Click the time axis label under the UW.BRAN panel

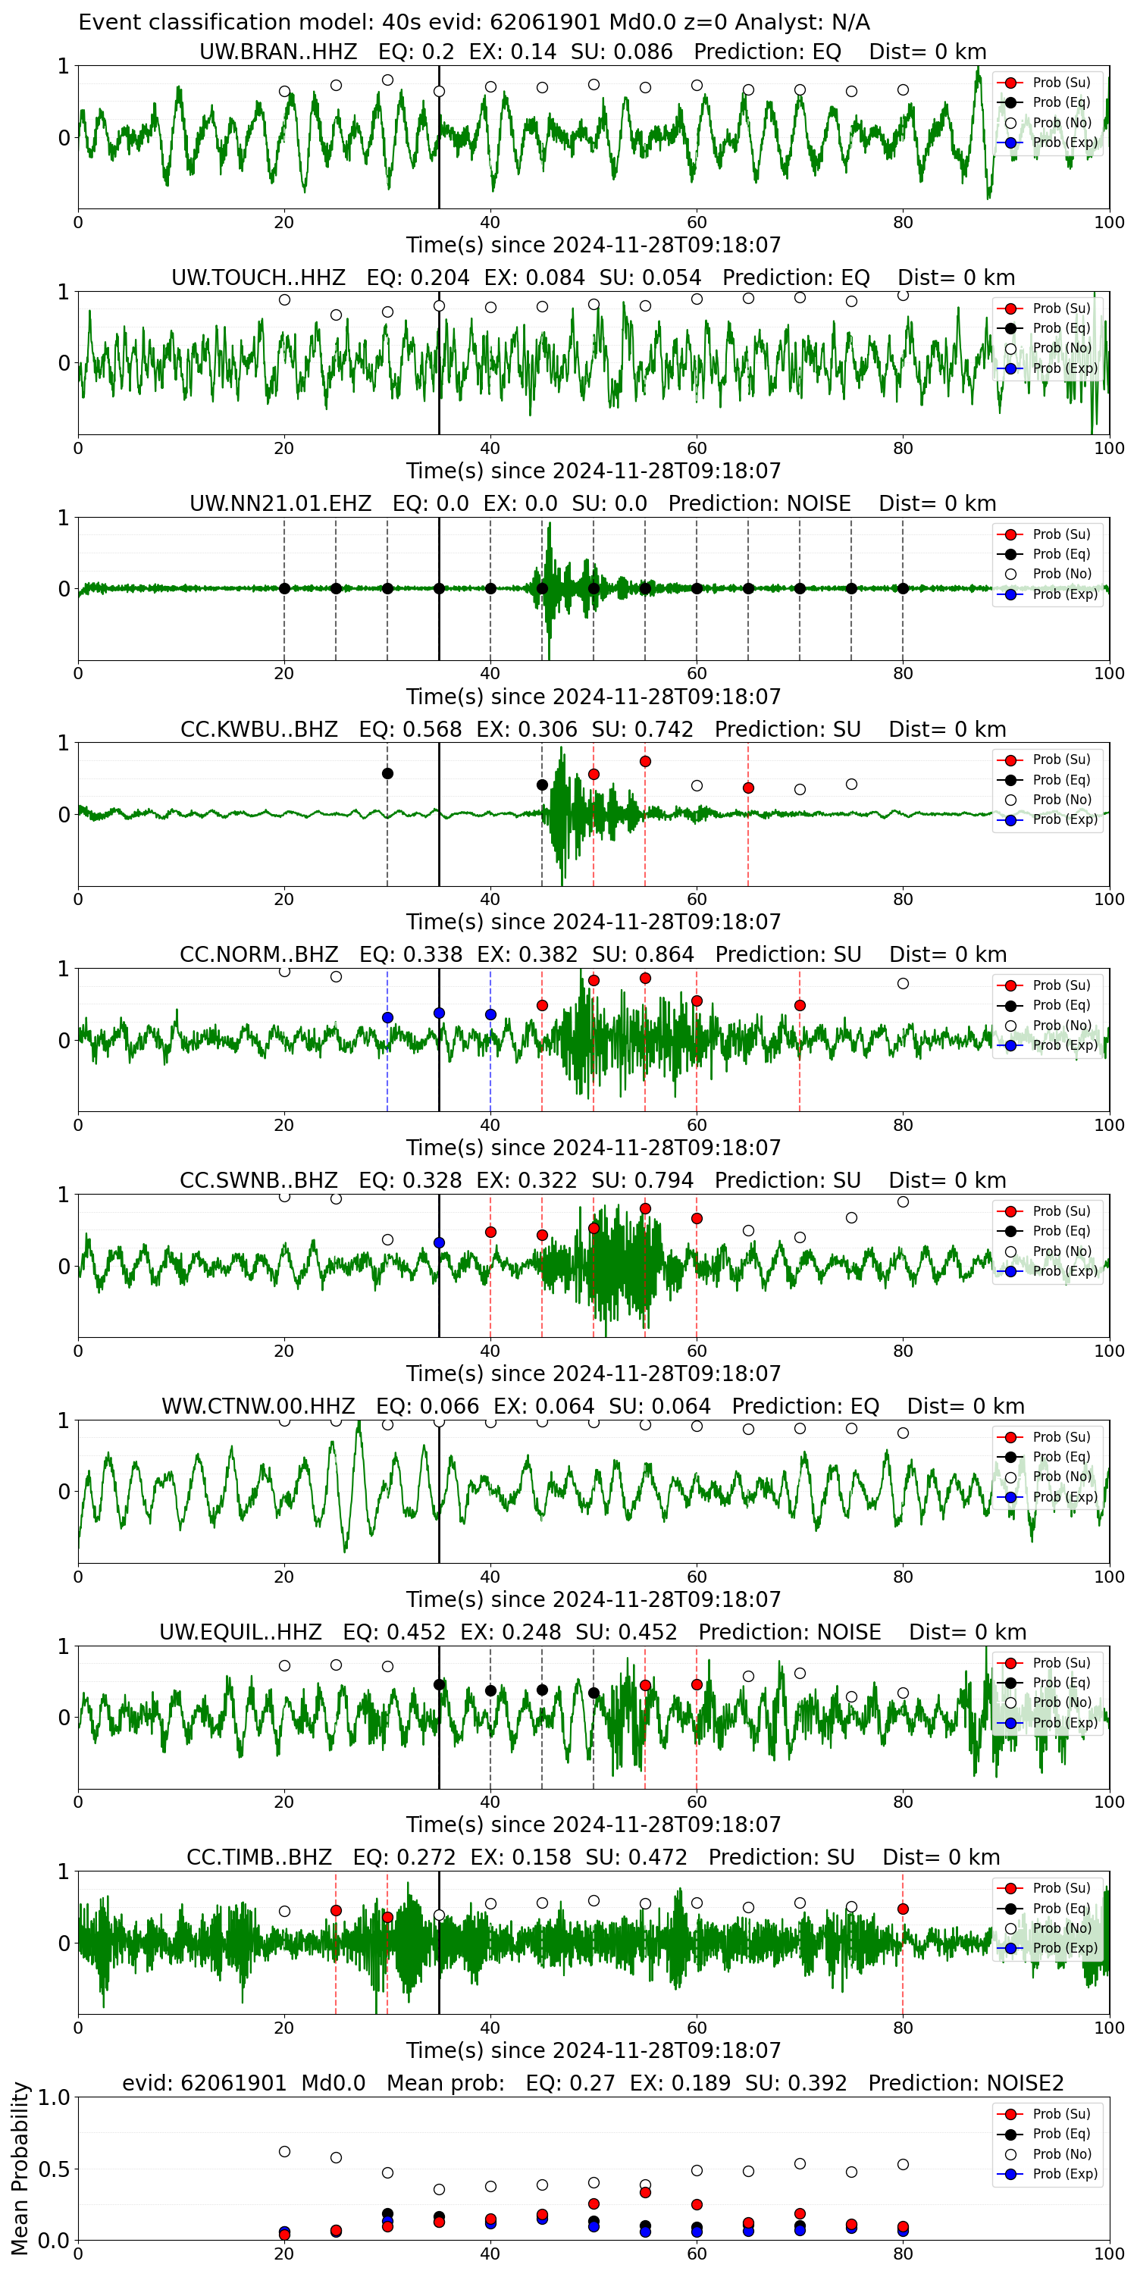click(594, 246)
